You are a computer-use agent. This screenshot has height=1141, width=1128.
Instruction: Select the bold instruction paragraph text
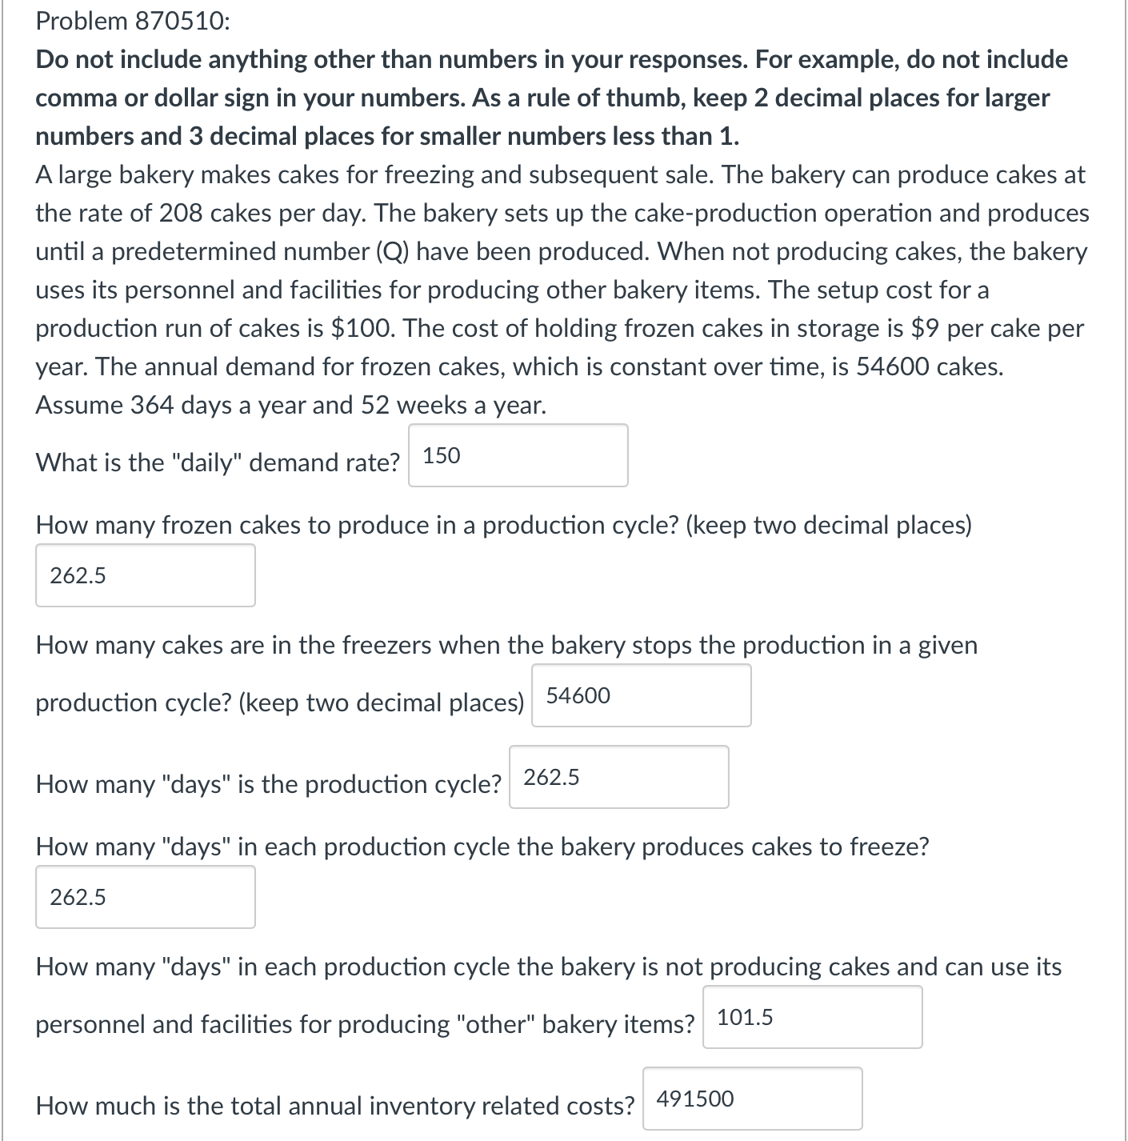pos(550,98)
